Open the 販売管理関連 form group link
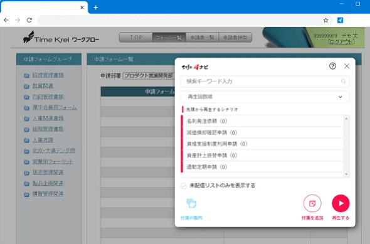Viewport: 370px width, 244px height. [48, 172]
